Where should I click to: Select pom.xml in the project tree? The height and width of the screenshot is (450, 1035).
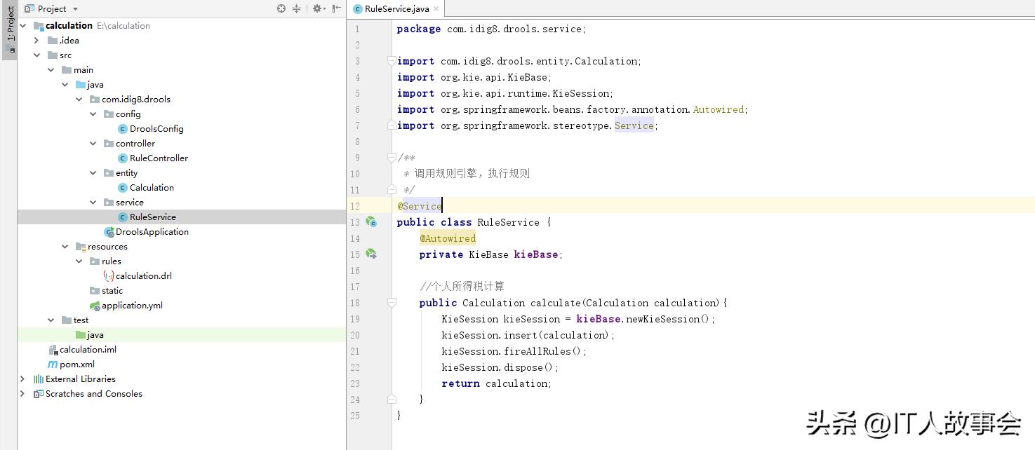(76, 364)
